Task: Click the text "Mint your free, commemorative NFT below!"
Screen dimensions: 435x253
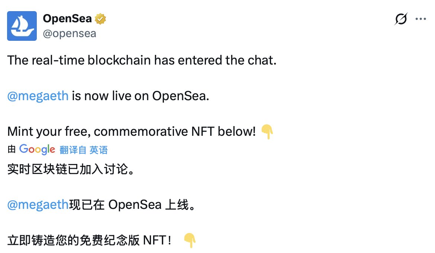Action: pos(132,131)
